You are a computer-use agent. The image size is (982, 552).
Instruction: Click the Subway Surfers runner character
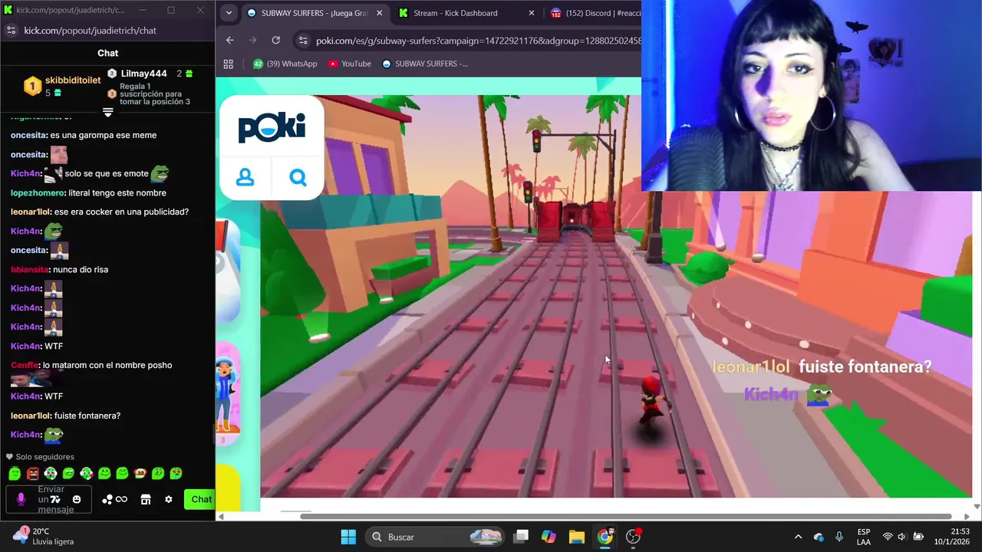pyautogui.click(x=653, y=407)
